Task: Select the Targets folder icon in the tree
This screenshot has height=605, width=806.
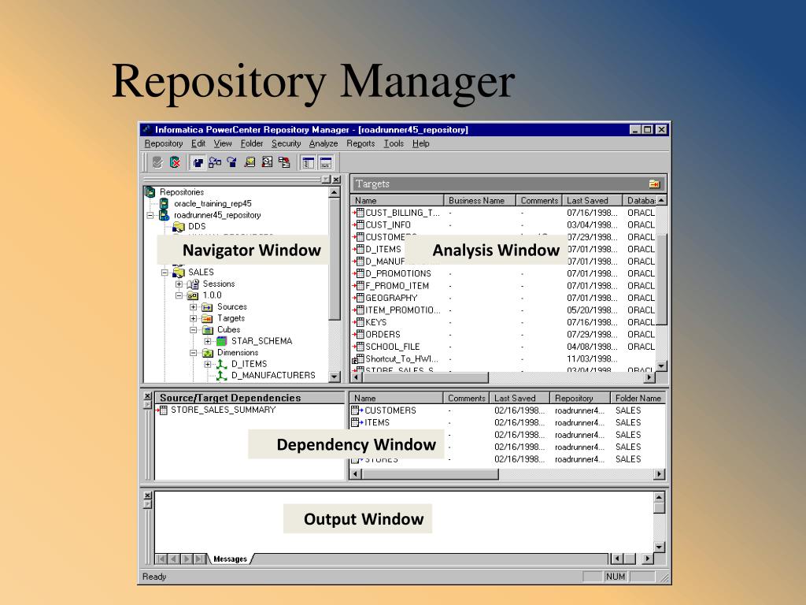Action: pyautogui.click(x=207, y=318)
